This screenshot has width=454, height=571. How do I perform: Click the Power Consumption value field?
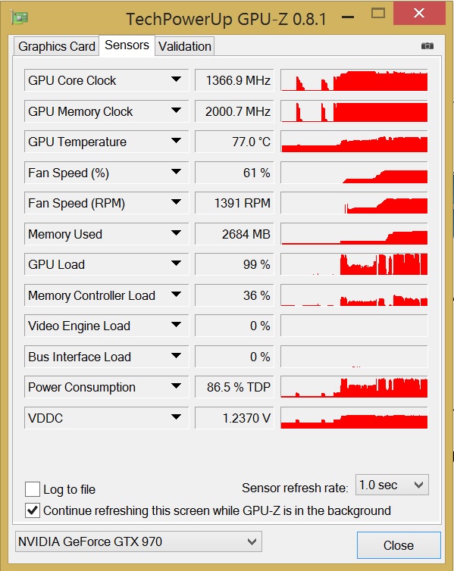click(x=234, y=387)
